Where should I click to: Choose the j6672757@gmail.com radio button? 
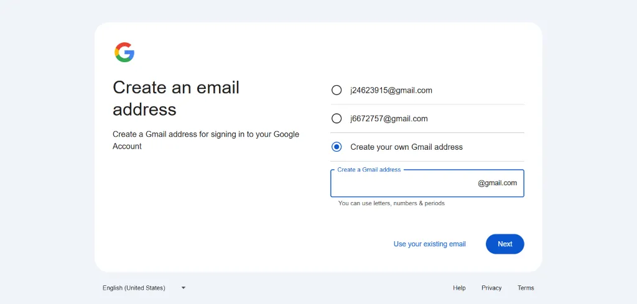coord(337,119)
